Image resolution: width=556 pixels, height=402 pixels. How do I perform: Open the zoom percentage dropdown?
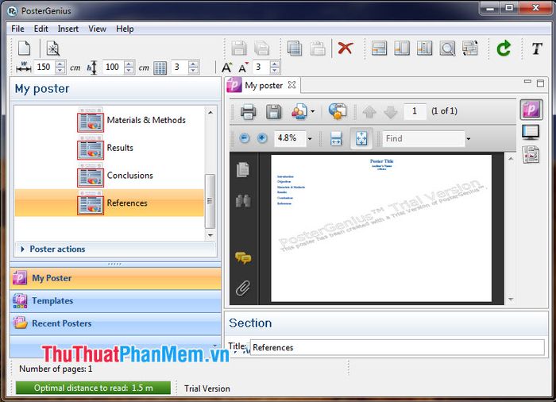tap(310, 139)
